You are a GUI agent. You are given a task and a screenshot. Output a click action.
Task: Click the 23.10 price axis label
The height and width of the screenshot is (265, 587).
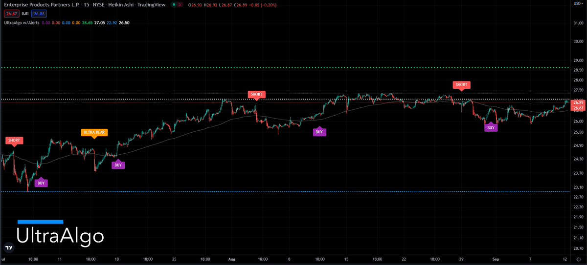click(578, 187)
